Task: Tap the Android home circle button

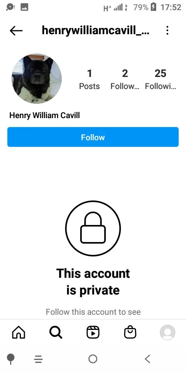Action: click(93, 359)
